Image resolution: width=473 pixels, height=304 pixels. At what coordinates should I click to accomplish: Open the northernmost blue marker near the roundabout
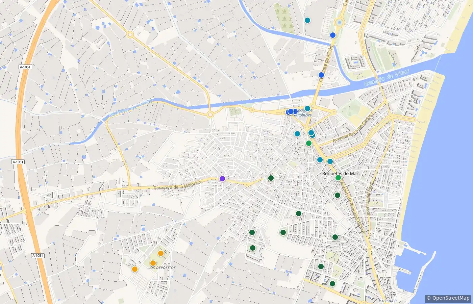333,35
